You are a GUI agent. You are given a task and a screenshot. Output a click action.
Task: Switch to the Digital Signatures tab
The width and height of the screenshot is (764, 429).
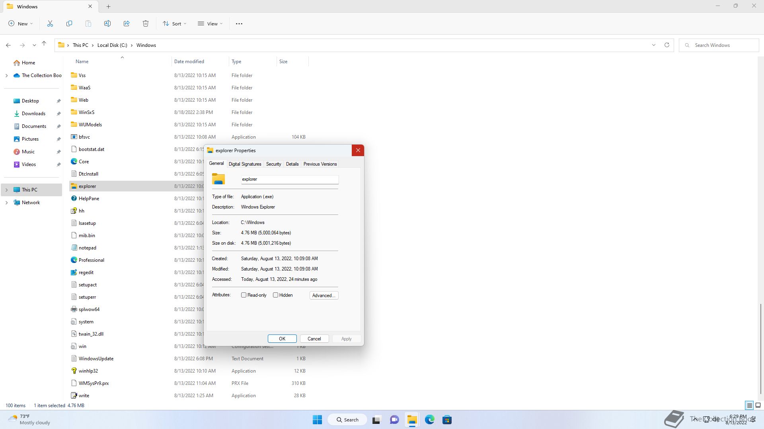tap(245, 164)
